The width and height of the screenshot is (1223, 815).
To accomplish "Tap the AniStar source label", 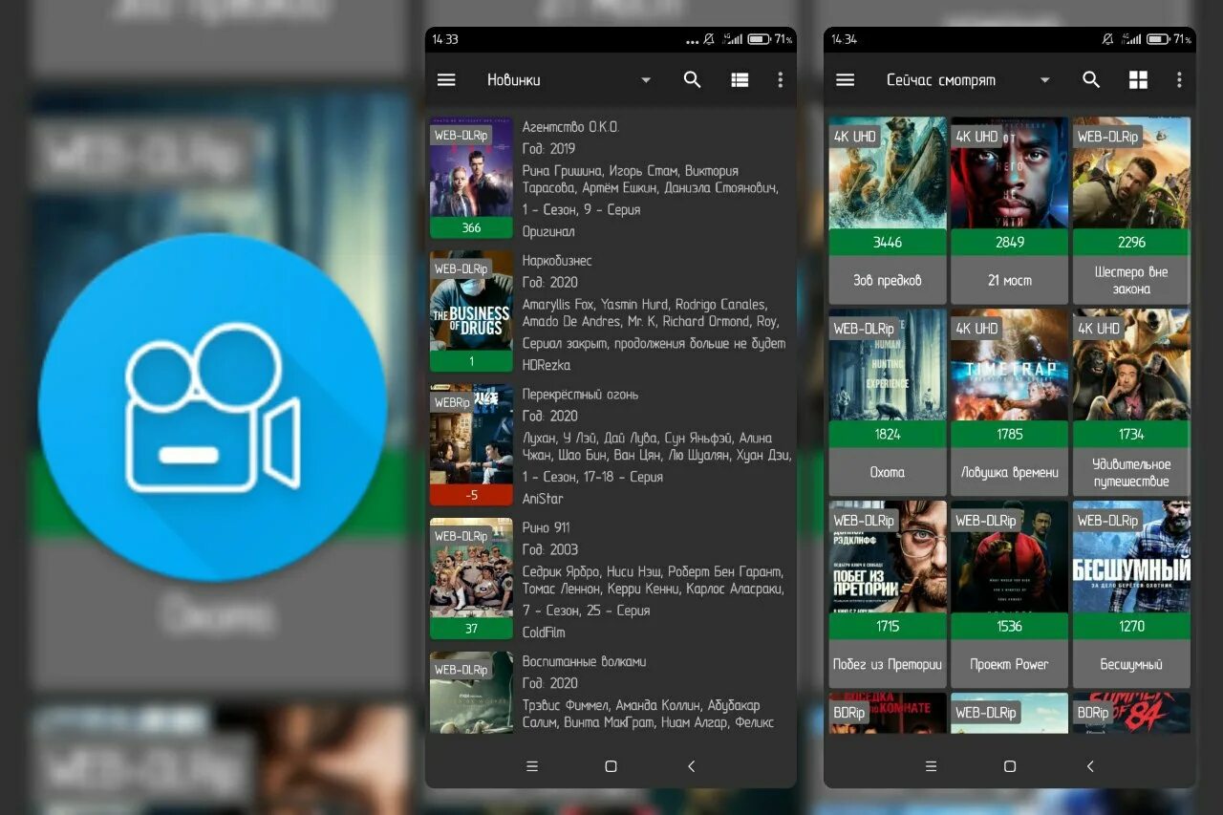I will [543, 499].
